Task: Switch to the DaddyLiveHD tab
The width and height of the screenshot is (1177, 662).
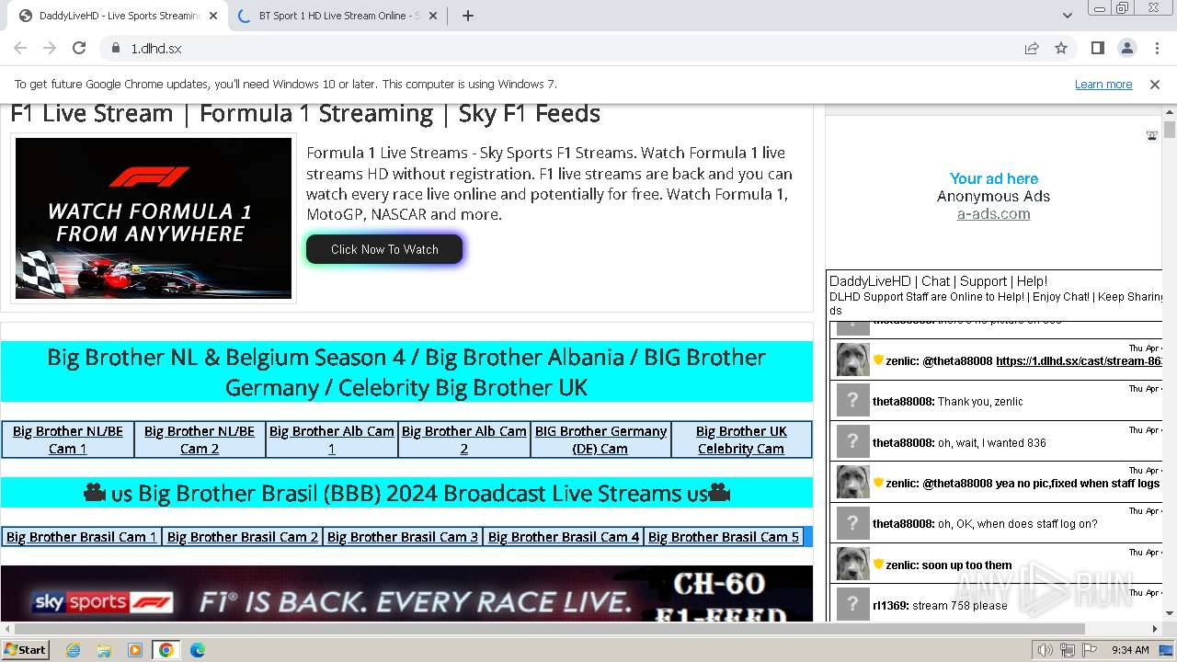Action: (118, 16)
